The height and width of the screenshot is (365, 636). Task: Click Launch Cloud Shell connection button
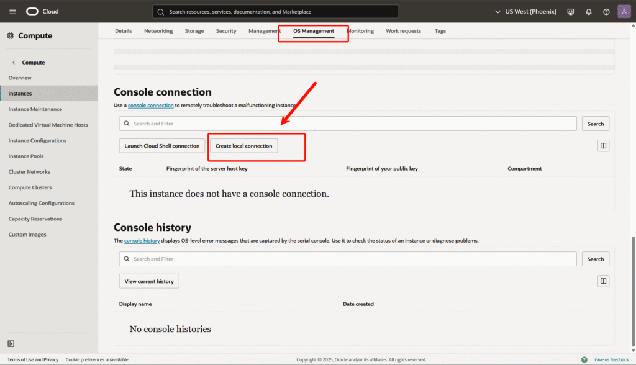coord(161,146)
